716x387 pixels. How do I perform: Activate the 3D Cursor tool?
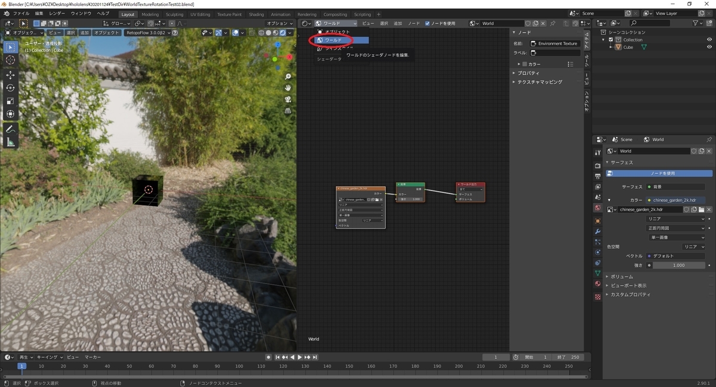click(x=11, y=60)
